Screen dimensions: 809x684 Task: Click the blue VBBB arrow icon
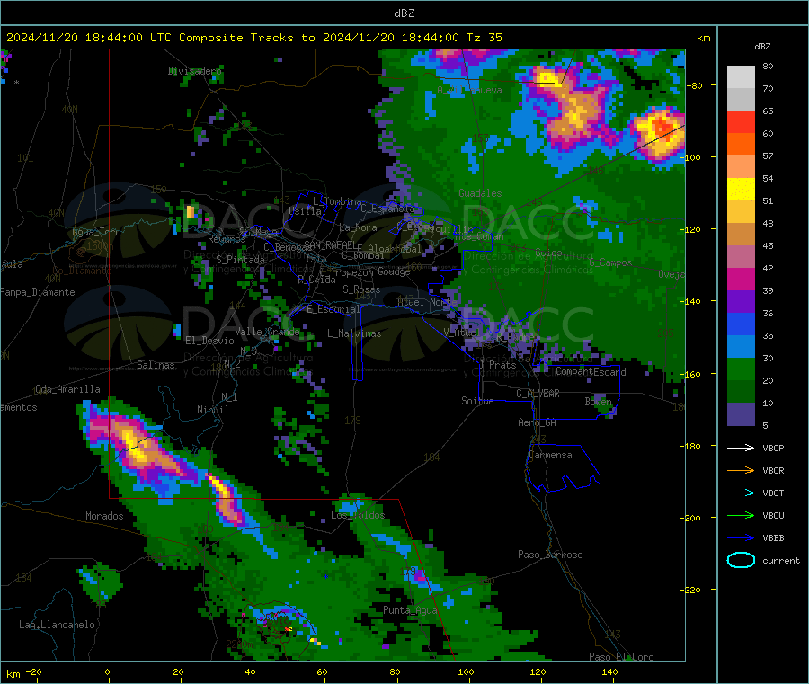tap(741, 538)
